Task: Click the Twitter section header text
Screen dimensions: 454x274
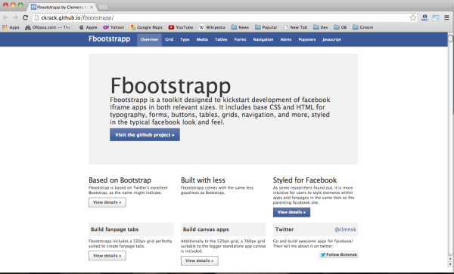Action: click(x=285, y=229)
